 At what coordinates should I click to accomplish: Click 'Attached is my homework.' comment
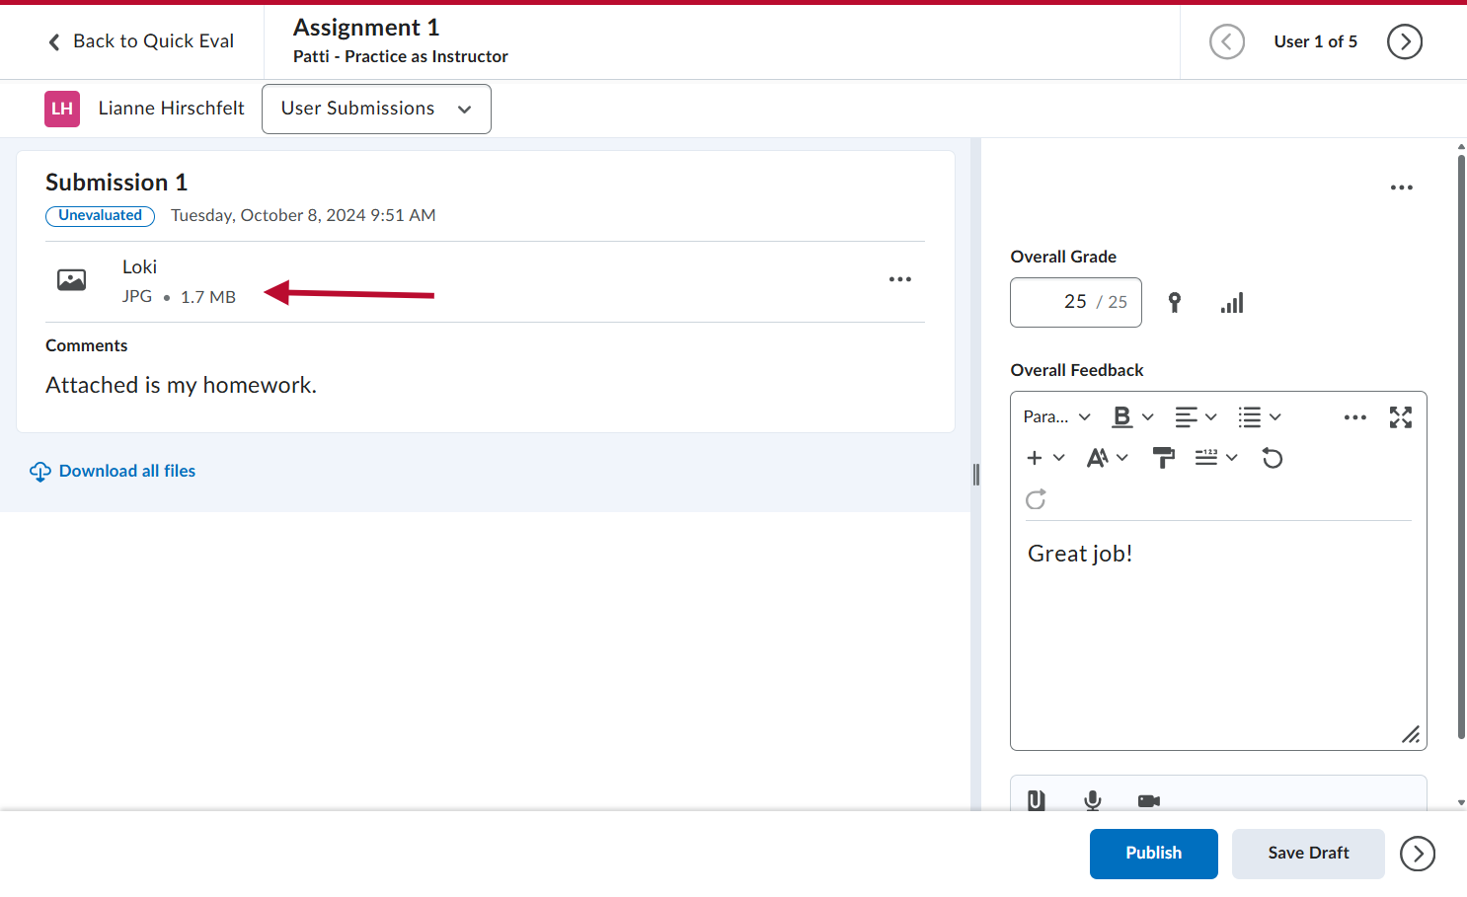tap(181, 386)
